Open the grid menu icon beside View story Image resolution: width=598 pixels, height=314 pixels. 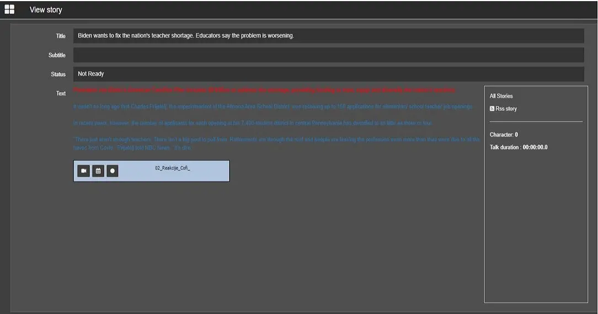[9, 9]
